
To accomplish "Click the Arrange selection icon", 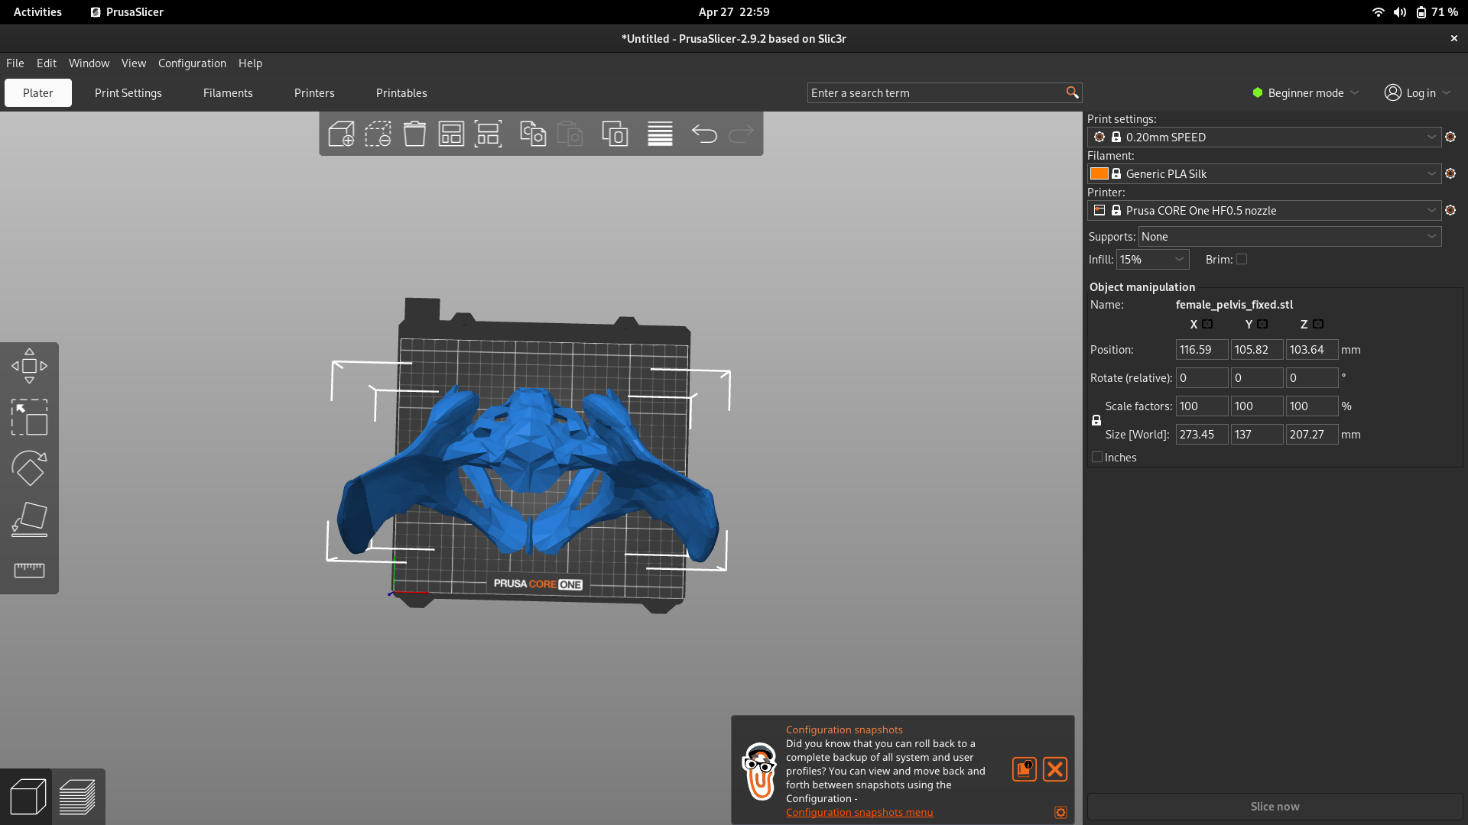I will [x=488, y=134].
